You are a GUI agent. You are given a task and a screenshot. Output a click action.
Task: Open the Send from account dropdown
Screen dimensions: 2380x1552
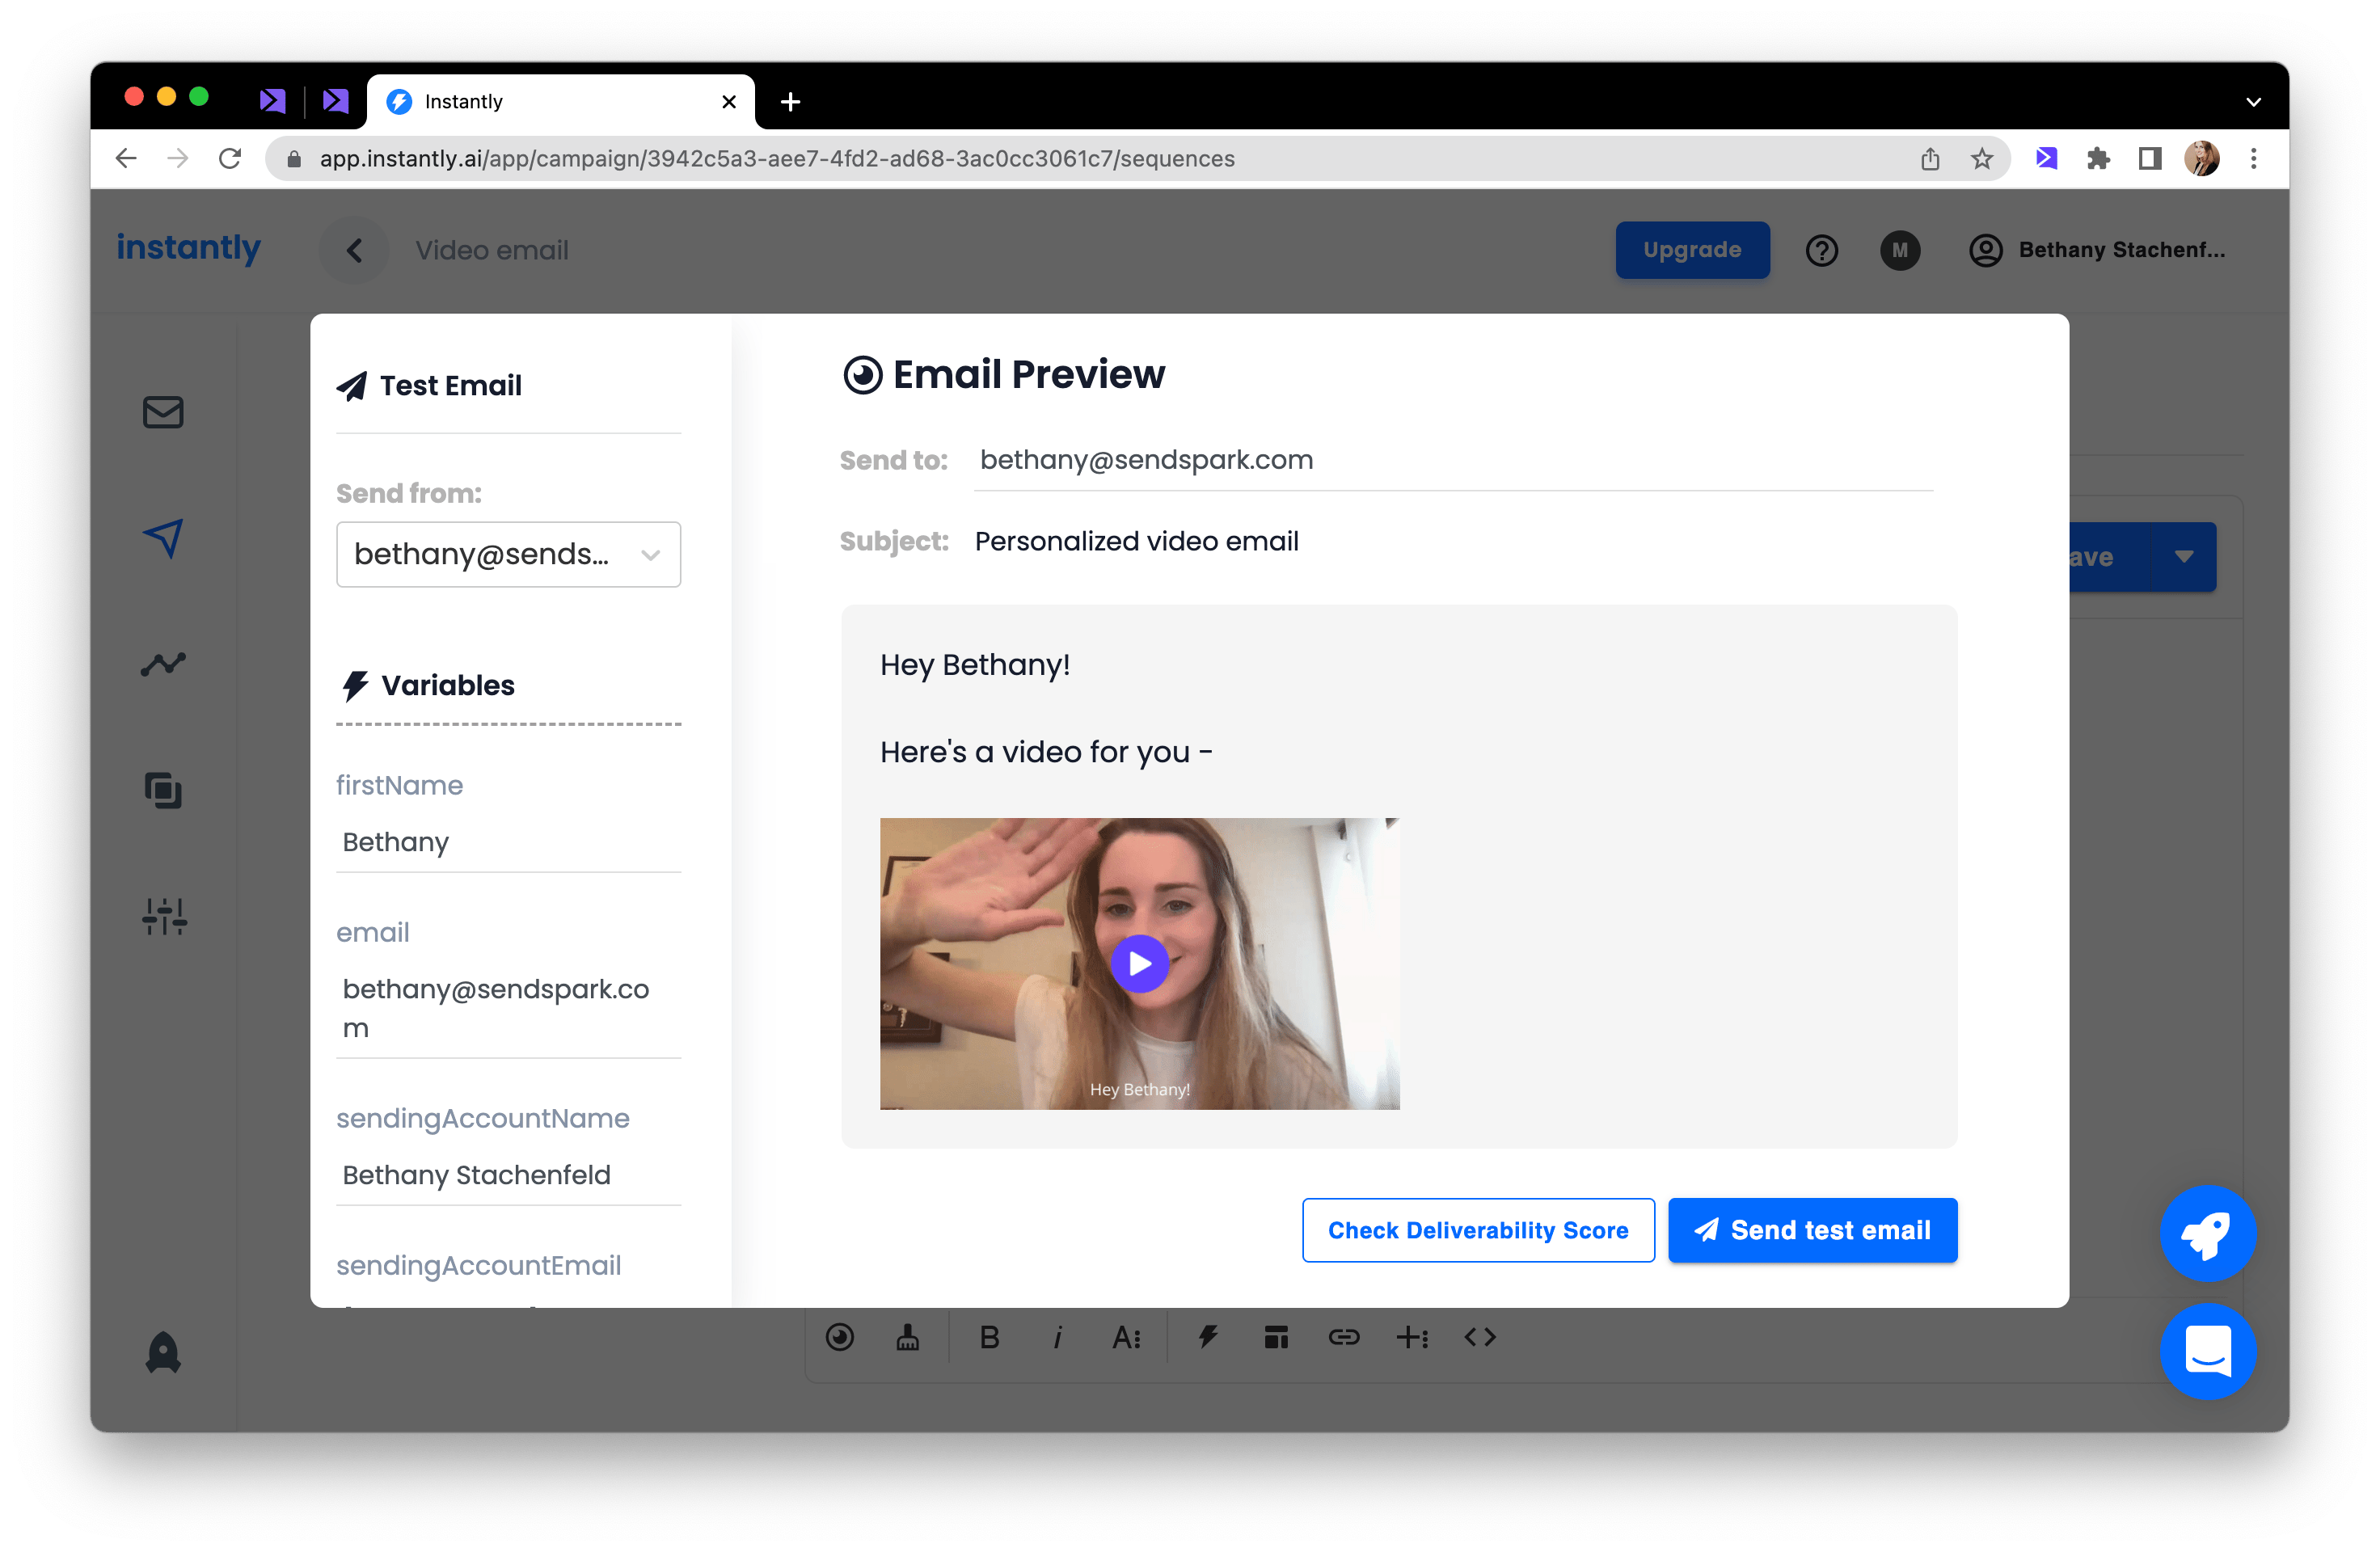point(508,554)
